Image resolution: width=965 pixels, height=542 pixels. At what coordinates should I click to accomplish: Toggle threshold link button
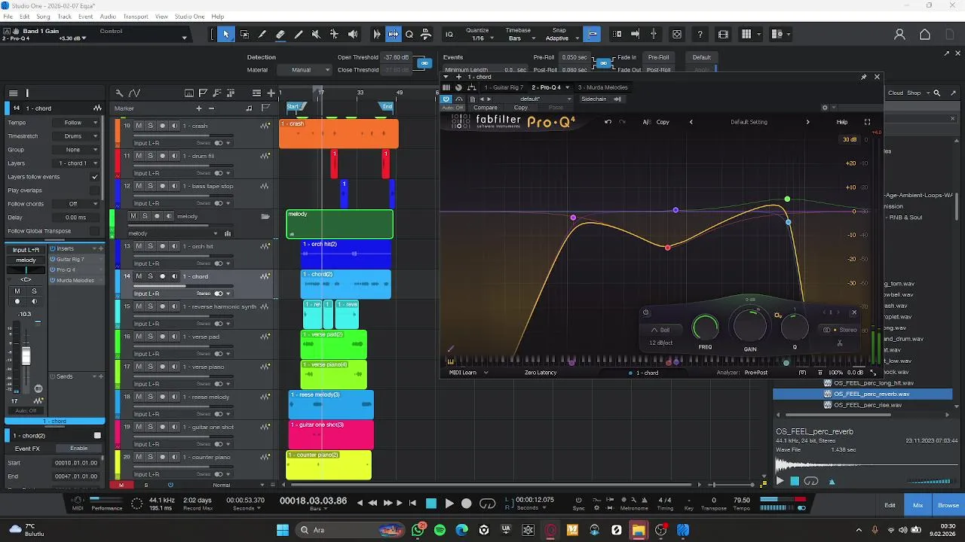point(424,63)
